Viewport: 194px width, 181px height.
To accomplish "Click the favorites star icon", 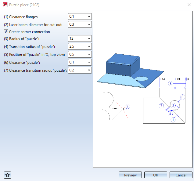I will (x=8, y=175).
